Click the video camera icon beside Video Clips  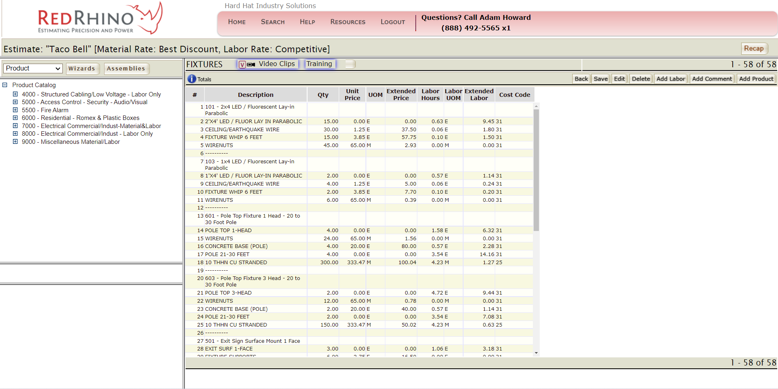251,64
